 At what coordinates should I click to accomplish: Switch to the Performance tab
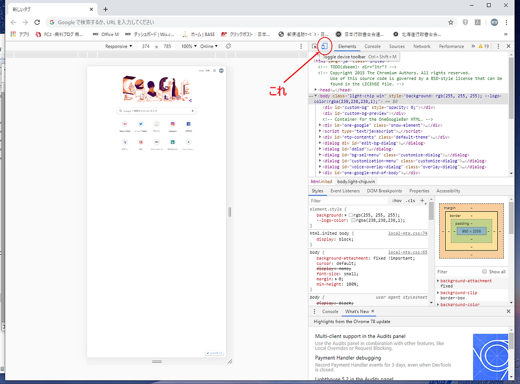(x=452, y=47)
